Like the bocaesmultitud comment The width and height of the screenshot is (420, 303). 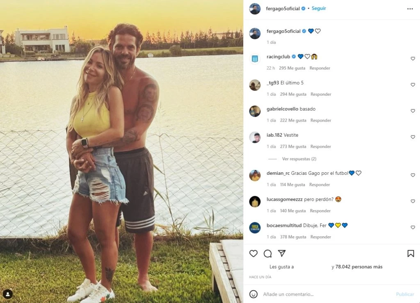tap(413, 228)
